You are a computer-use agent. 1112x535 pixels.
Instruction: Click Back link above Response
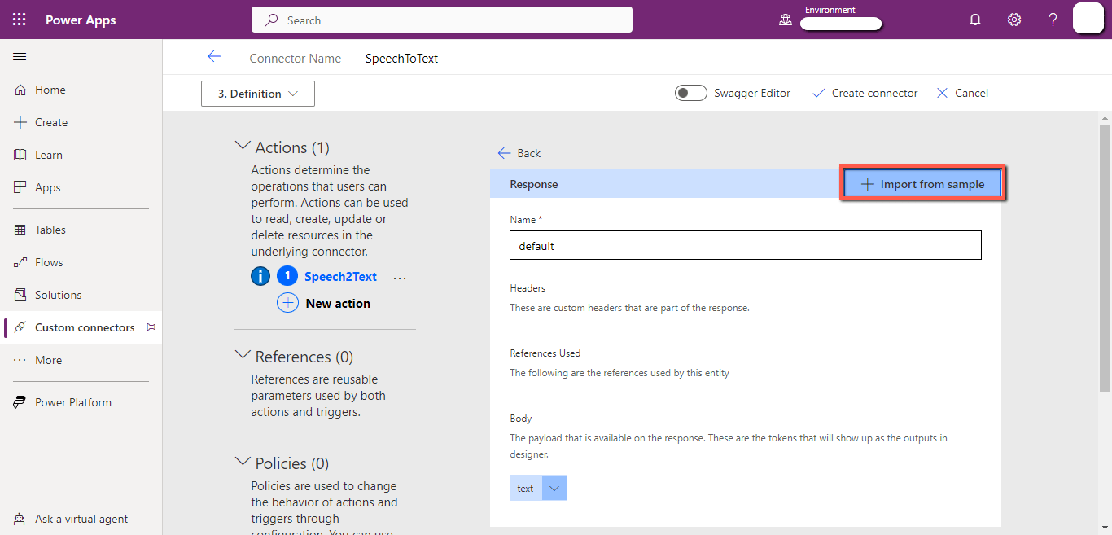(519, 153)
